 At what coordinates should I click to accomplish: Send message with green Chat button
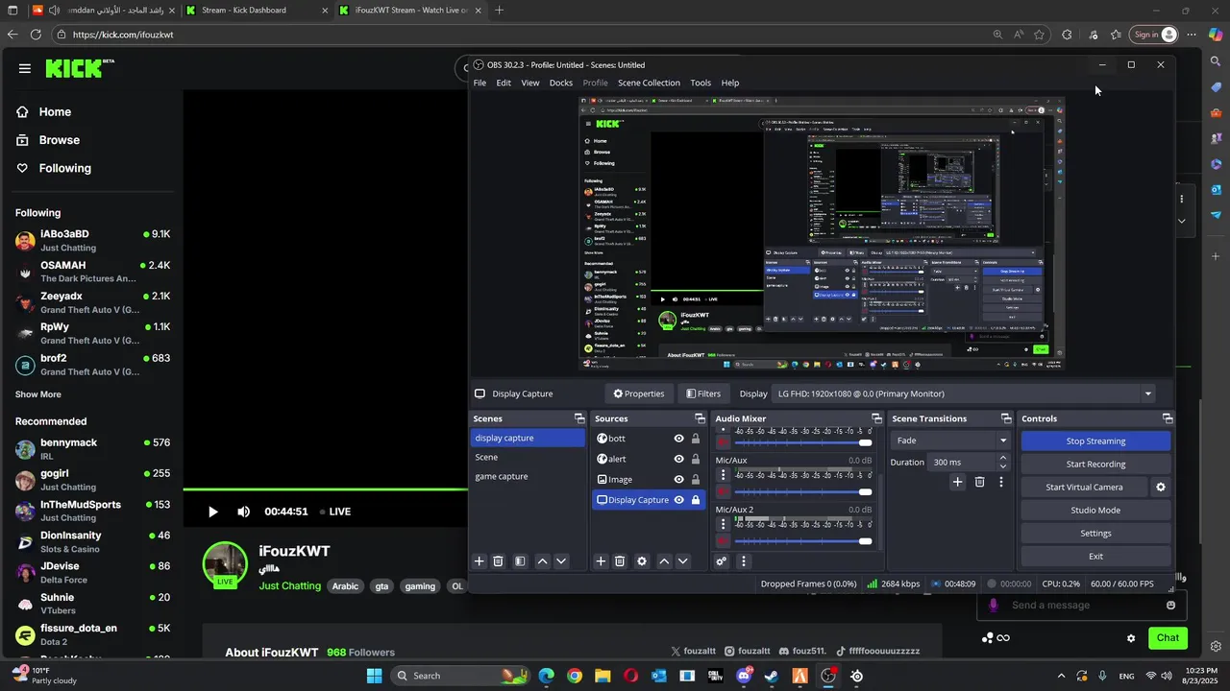tap(1168, 638)
